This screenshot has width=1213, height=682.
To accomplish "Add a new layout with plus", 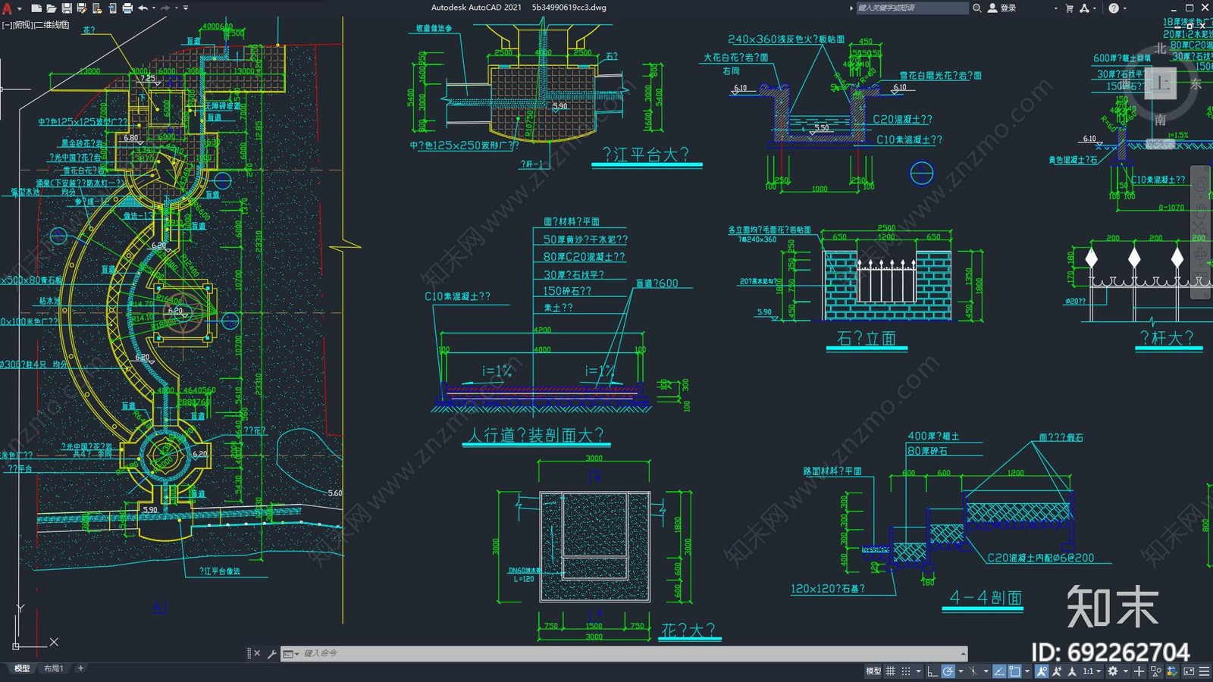I will click(81, 668).
